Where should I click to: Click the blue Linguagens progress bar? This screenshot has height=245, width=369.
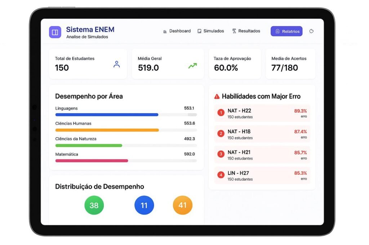[x=107, y=115]
